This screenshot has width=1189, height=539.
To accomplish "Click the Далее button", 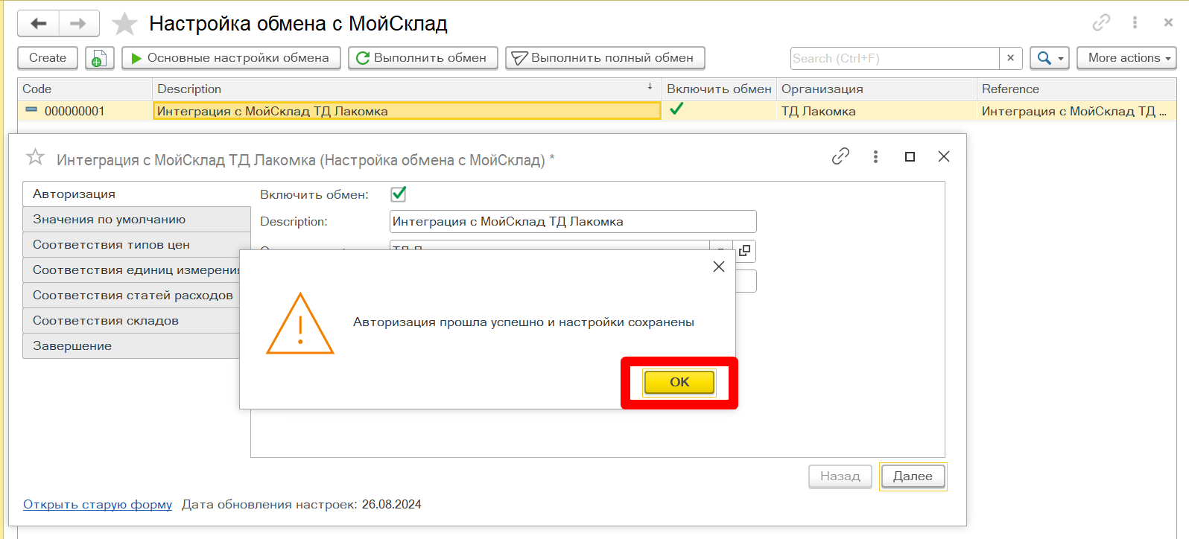I will pos(913,476).
